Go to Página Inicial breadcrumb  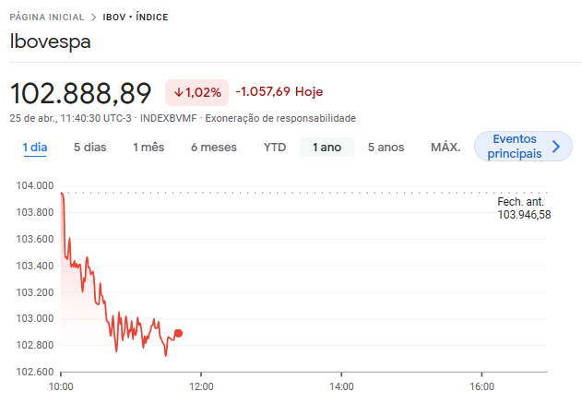[x=46, y=18]
